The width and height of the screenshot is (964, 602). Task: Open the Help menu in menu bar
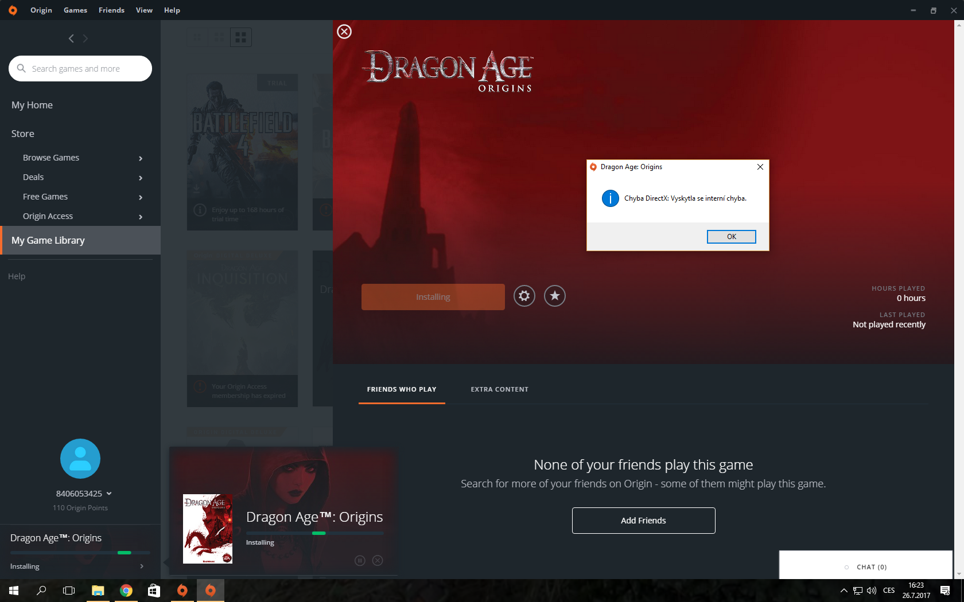coord(172,10)
